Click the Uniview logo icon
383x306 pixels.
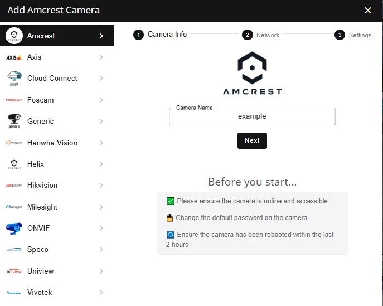(x=14, y=271)
